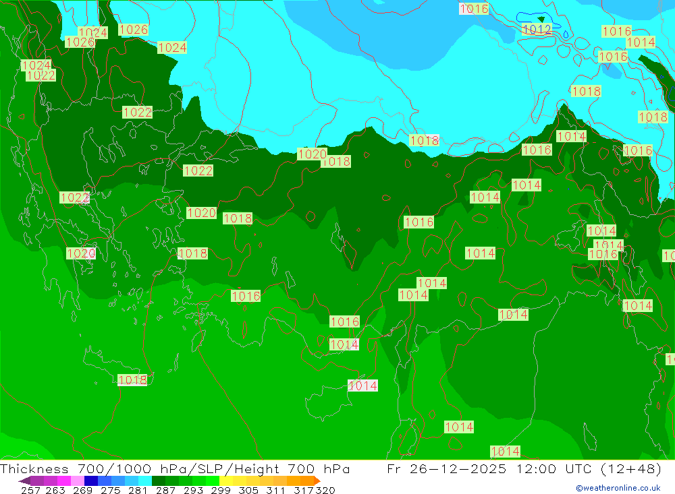This screenshot has height=494, width=675.
Task: Click the 320 legend value
Action: 325,490
